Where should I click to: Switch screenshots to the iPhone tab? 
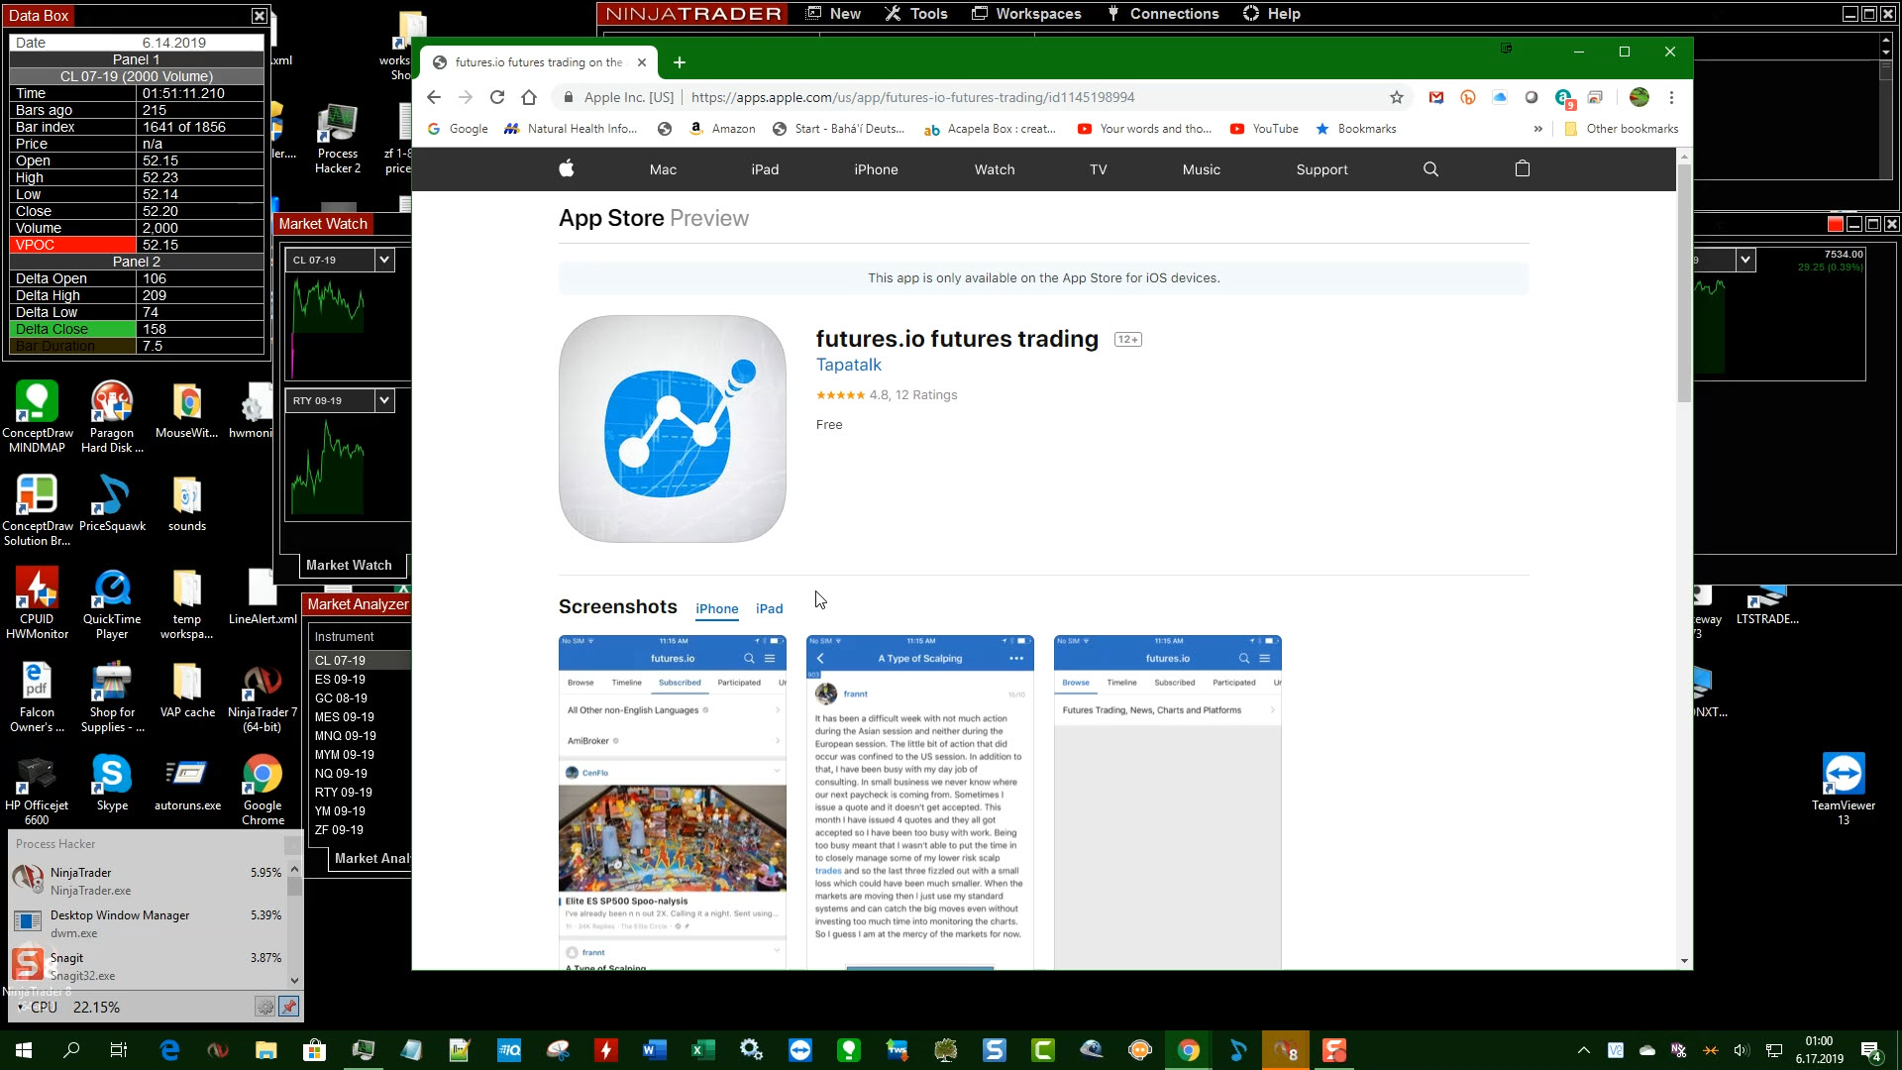click(x=717, y=609)
